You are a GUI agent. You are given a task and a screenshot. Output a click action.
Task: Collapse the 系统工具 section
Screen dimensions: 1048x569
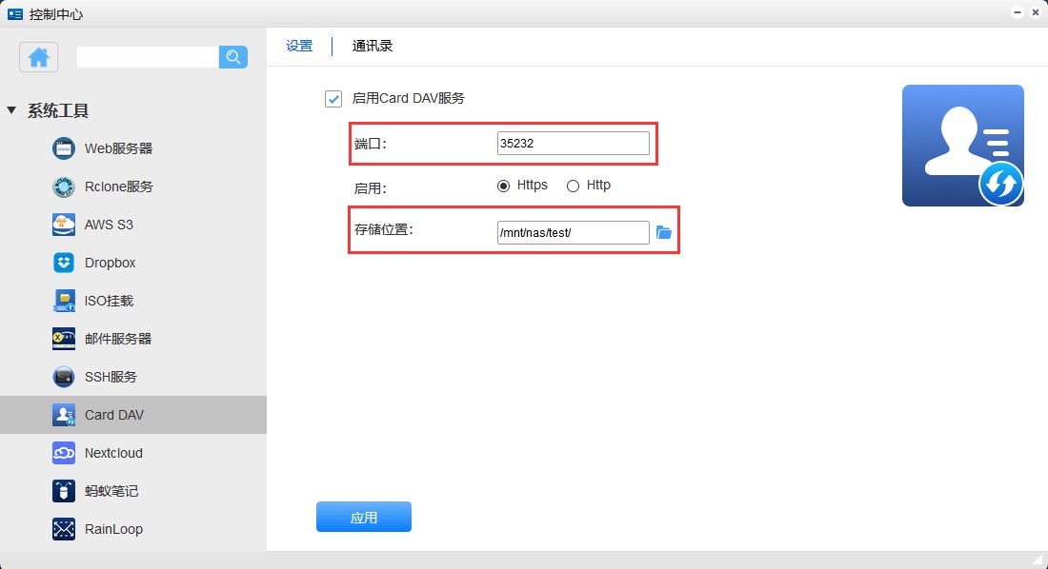pyautogui.click(x=12, y=109)
